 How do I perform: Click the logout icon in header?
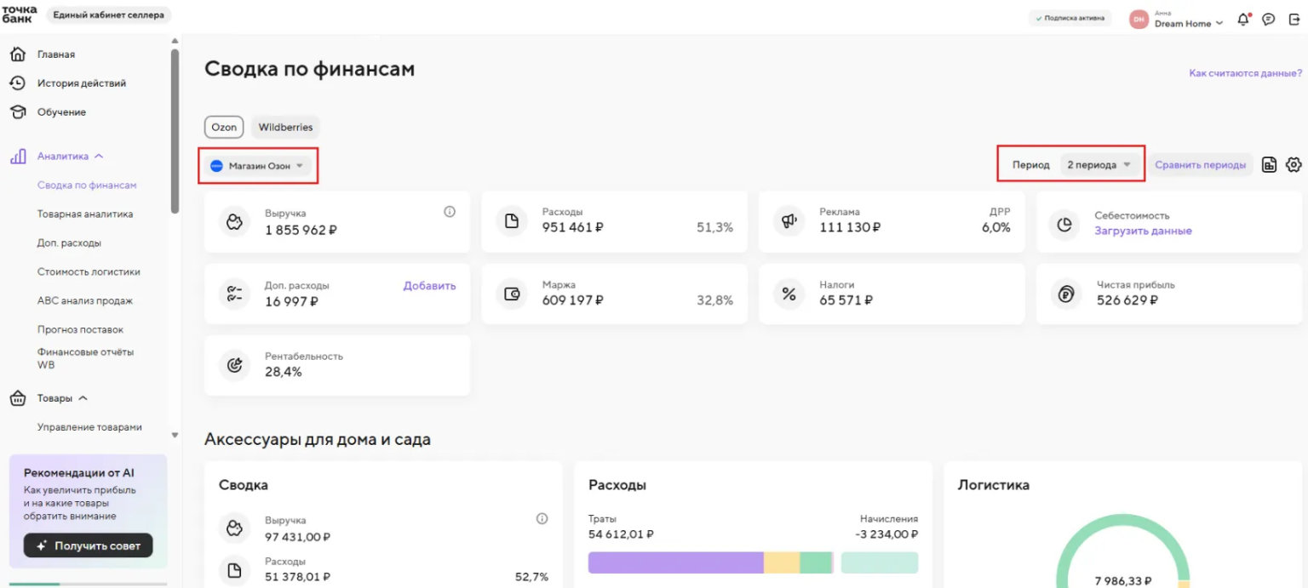point(1294,19)
